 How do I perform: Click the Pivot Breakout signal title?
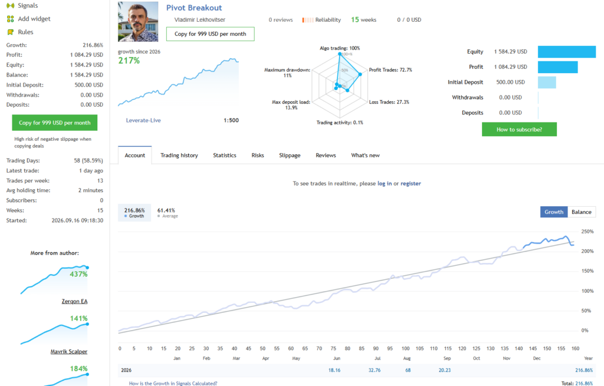tap(194, 8)
